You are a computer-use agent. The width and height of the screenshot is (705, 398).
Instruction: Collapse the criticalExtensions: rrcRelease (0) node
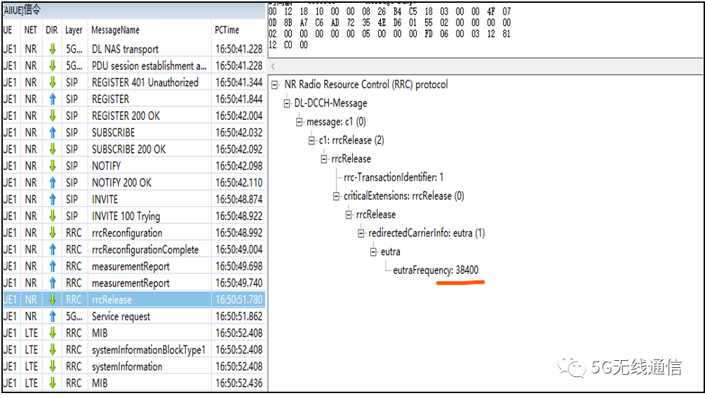(336, 196)
